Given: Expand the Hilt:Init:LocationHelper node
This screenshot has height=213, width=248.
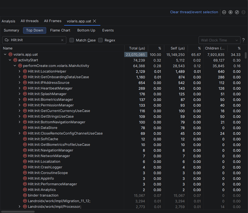Looking at the screenshot, I should [19, 71].
